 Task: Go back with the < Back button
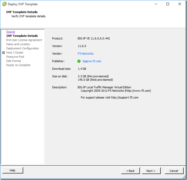pos(130,171)
